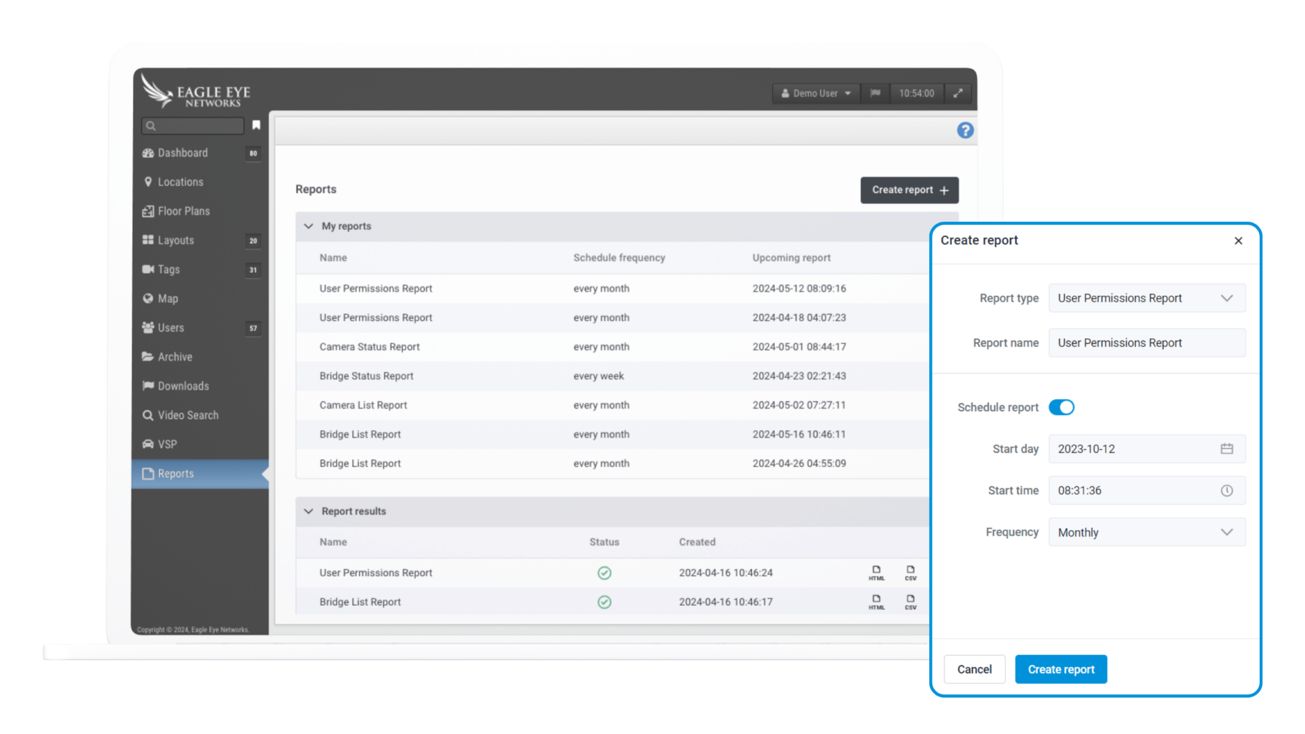Download the User Permissions Report as CSV
The width and height of the screenshot is (1305, 734).
pos(910,572)
